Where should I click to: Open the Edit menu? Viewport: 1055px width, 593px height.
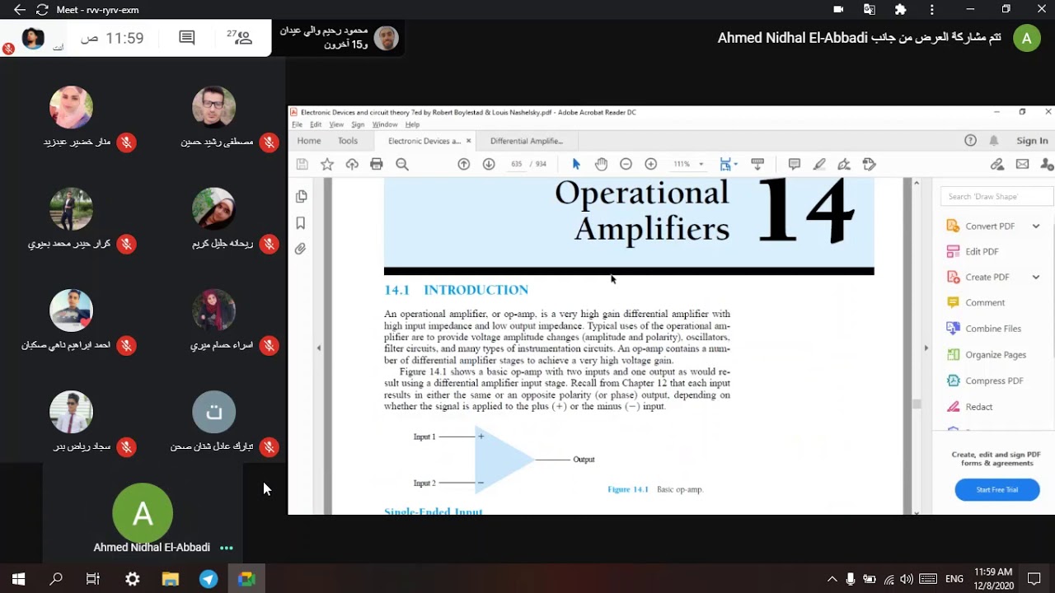(x=316, y=124)
